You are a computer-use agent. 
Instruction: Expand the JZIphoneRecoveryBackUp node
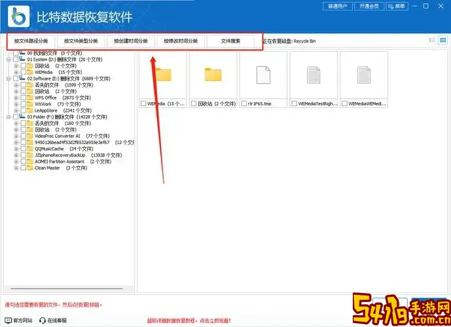pyautogui.click(x=16, y=155)
